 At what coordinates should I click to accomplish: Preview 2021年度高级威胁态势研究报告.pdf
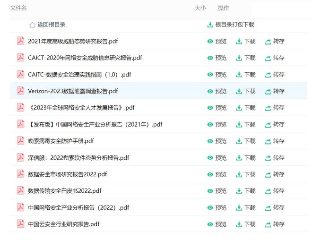[217, 42]
